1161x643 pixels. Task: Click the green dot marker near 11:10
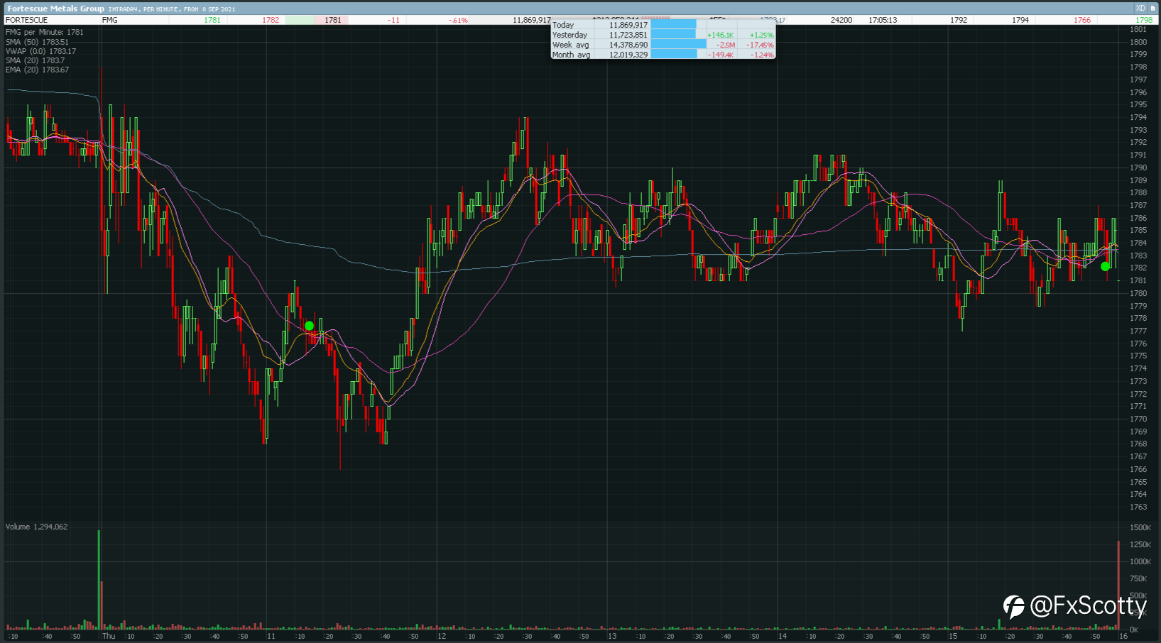(x=309, y=326)
